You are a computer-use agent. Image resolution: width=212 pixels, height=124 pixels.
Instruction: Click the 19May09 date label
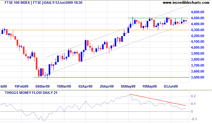[149, 86]
